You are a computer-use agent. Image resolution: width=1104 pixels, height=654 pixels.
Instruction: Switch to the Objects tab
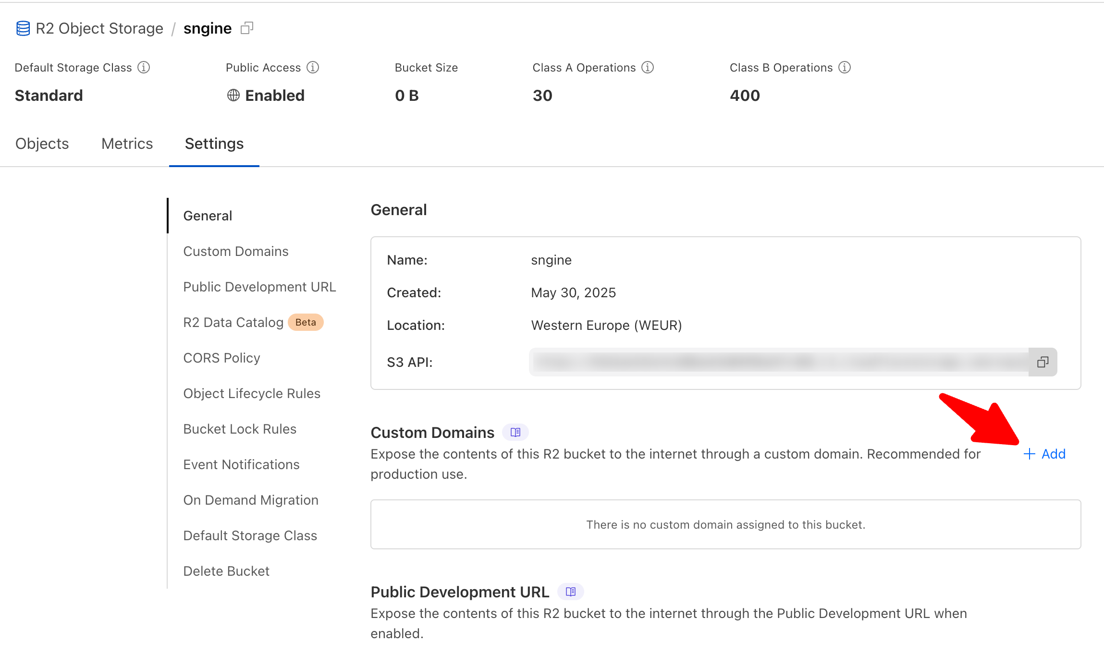(42, 144)
